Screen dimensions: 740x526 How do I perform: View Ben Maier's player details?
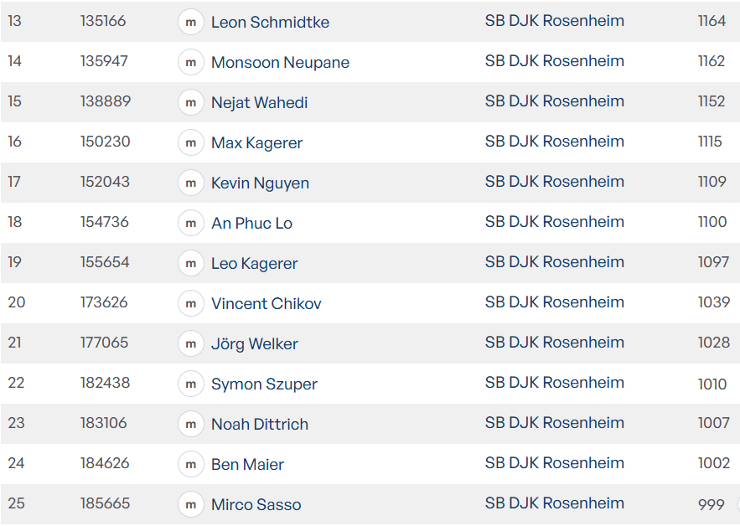tap(247, 465)
